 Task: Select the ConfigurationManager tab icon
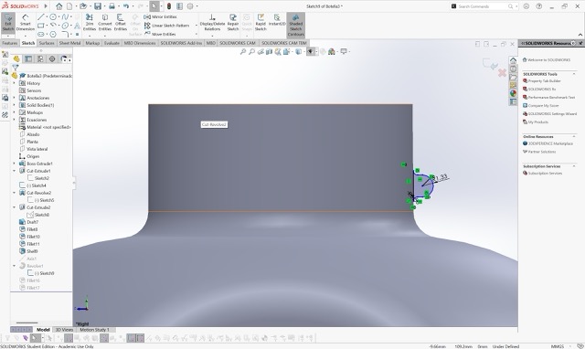coord(40,58)
